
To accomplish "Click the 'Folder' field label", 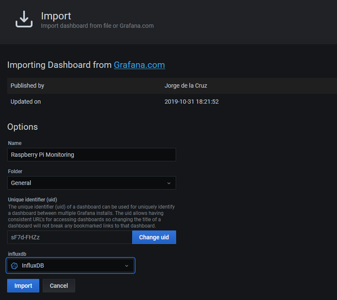I will (15, 171).
